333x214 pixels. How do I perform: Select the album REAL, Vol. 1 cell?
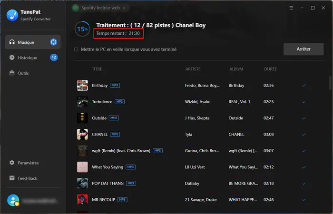(239, 102)
